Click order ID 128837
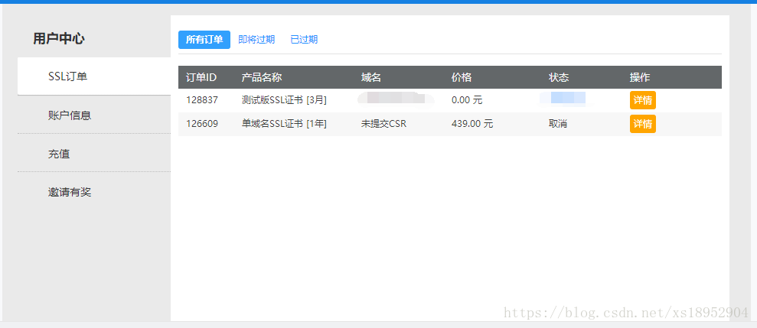Image resolution: width=757 pixels, height=328 pixels. (x=202, y=100)
